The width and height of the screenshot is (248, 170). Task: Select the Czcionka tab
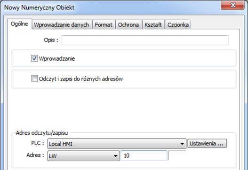coord(178,24)
